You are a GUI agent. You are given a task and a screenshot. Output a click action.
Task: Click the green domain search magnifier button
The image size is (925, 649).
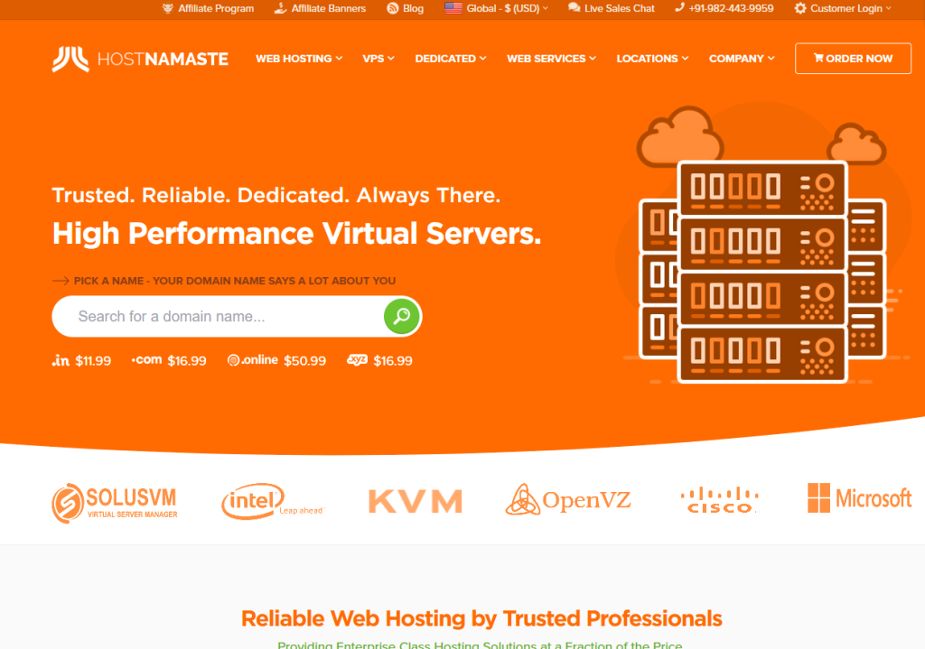[x=402, y=316]
